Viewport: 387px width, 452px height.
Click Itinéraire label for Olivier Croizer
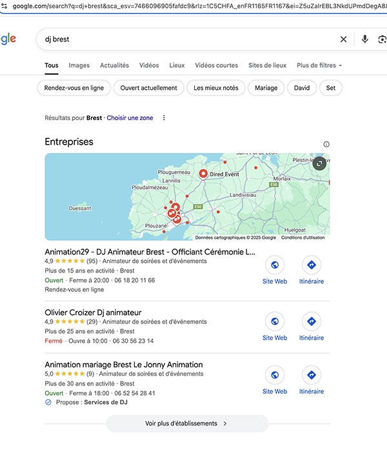point(312,338)
